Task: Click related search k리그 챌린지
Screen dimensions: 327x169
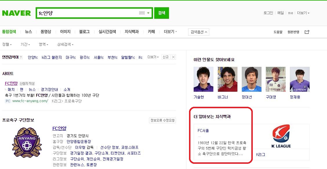Action: pos(52,57)
